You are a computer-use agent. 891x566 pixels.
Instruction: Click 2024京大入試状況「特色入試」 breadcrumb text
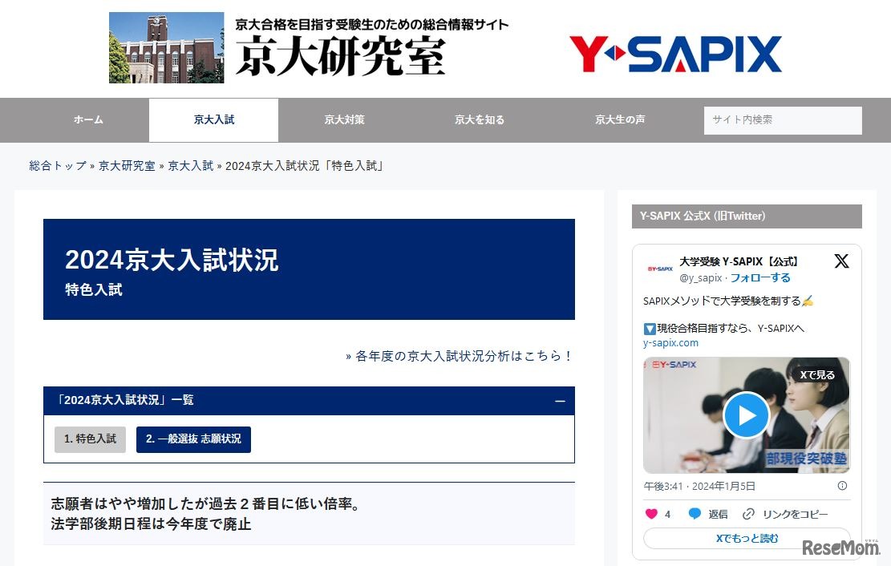tap(306, 166)
